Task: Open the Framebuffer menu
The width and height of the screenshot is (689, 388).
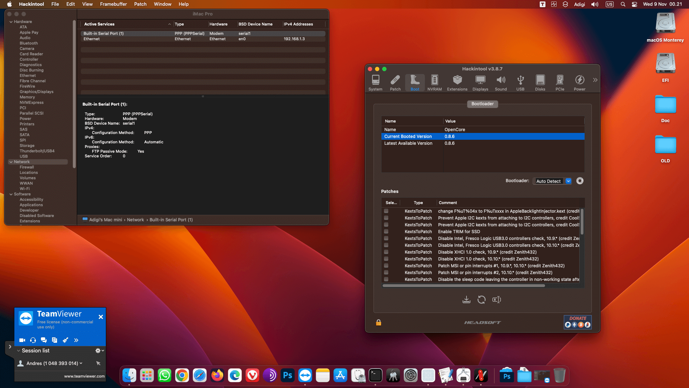Action: click(x=113, y=4)
